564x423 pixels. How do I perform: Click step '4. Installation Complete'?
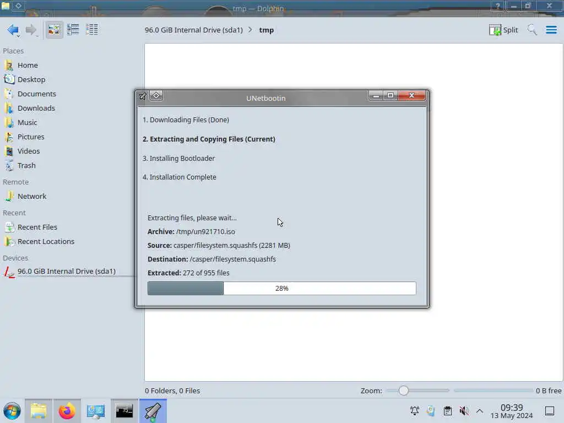[x=179, y=177]
